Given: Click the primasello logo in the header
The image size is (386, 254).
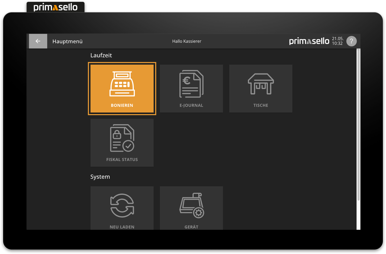Looking at the screenshot, I should click(x=309, y=41).
